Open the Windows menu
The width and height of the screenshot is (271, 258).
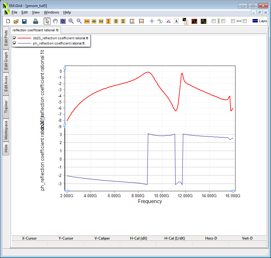[x=51, y=12]
